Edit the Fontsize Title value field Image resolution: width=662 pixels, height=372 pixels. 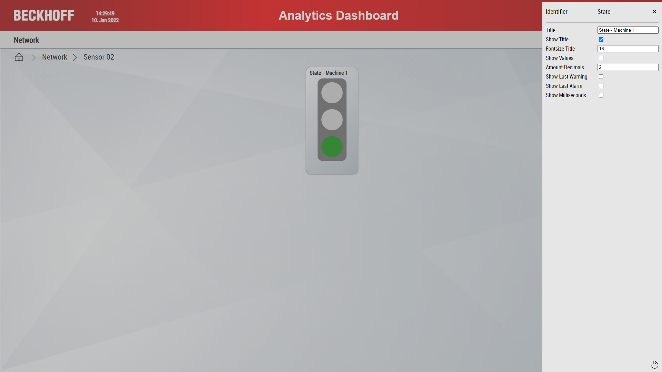coord(628,49)
